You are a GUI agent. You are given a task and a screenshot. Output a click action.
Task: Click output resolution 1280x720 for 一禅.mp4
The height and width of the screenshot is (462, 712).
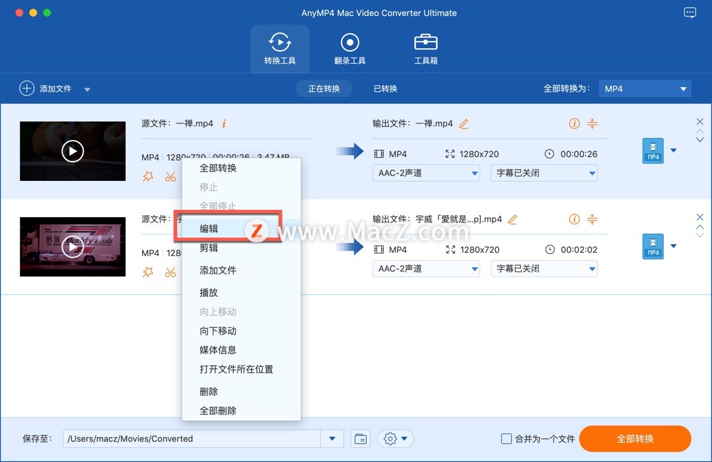pyautogui.click(x=479, y=154)
